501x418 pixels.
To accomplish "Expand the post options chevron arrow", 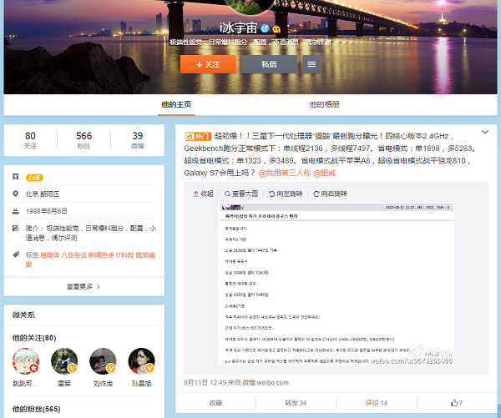I will (x=485, y=133).
